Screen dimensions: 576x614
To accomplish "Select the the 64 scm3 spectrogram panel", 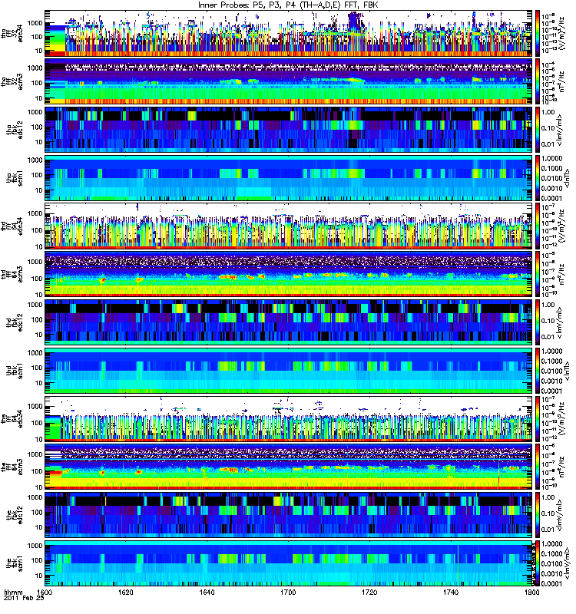I will [289, 467].
